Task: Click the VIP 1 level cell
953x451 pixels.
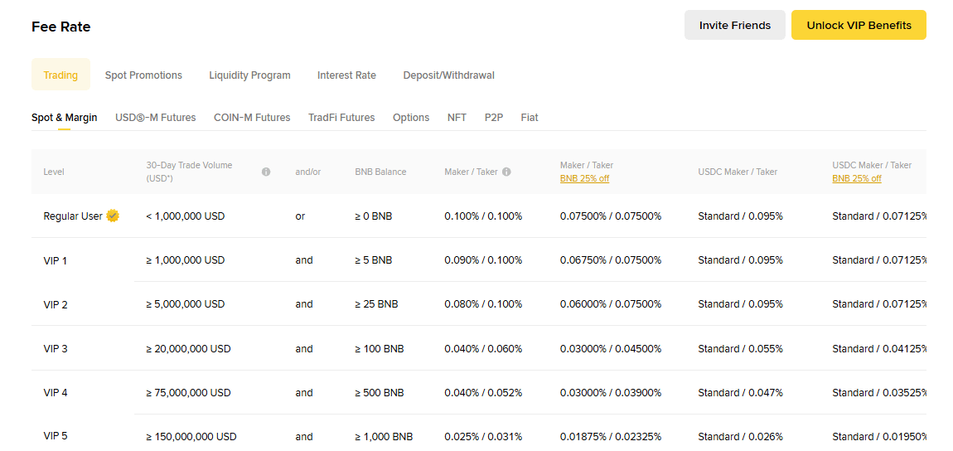Action: tap(56, 260)
